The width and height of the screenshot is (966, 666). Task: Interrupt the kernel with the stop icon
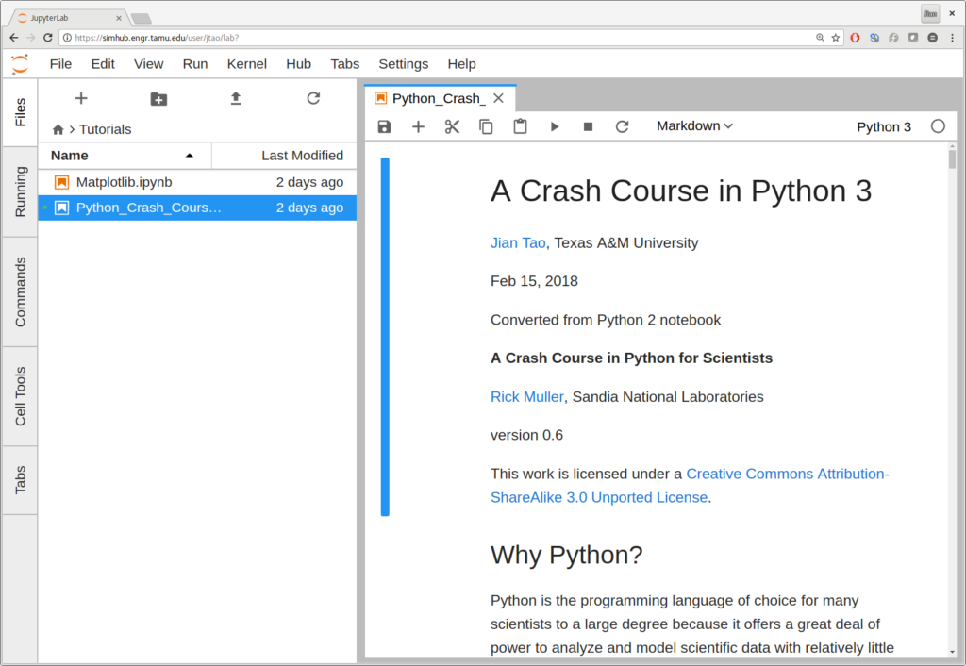point(588,126)
